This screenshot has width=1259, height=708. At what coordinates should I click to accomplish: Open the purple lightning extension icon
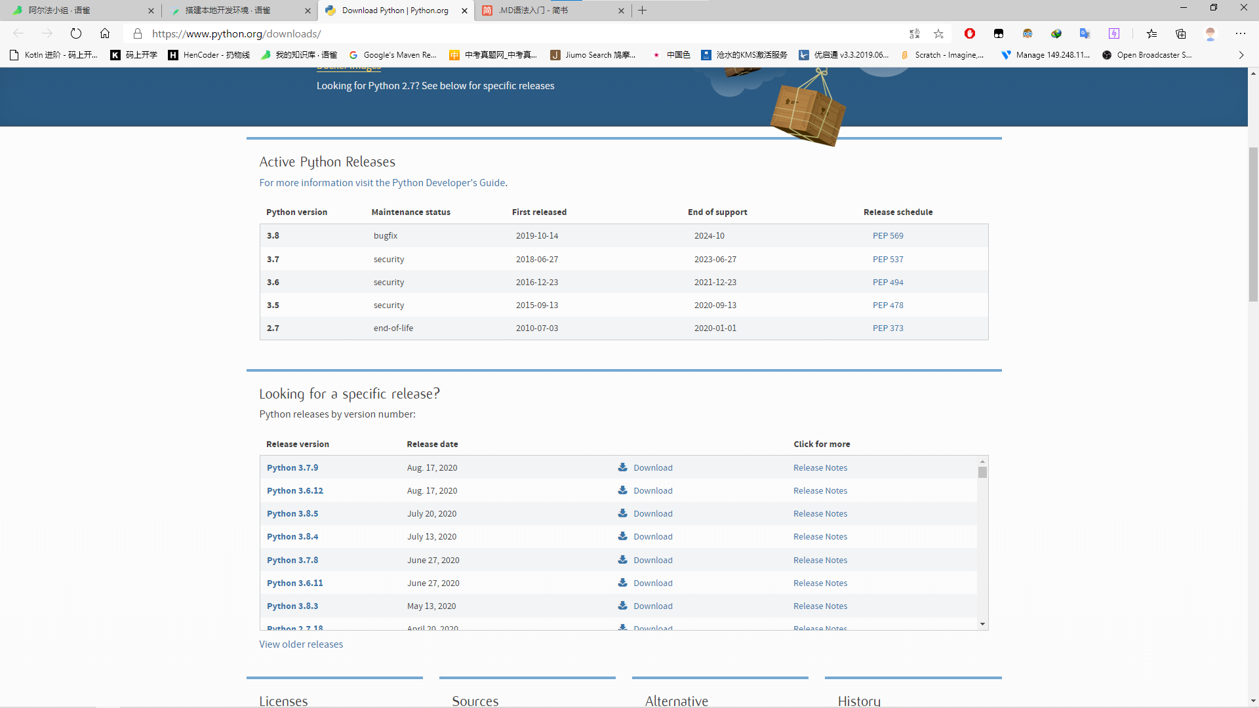[1114, 33]
